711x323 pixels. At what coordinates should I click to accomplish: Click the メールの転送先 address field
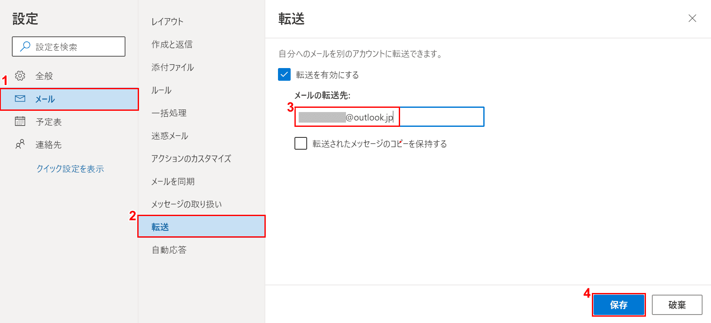(x=439, y=117)
